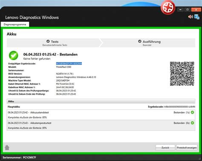Click the Protokoll anzeigen button
The height and width of the screenshot is (161, 202).
(x=187, y=148)
